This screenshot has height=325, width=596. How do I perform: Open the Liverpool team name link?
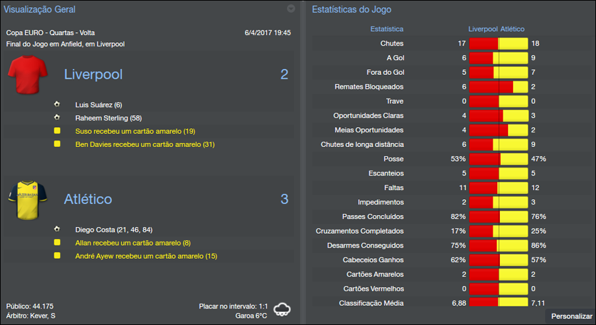[x=93, y=74]
